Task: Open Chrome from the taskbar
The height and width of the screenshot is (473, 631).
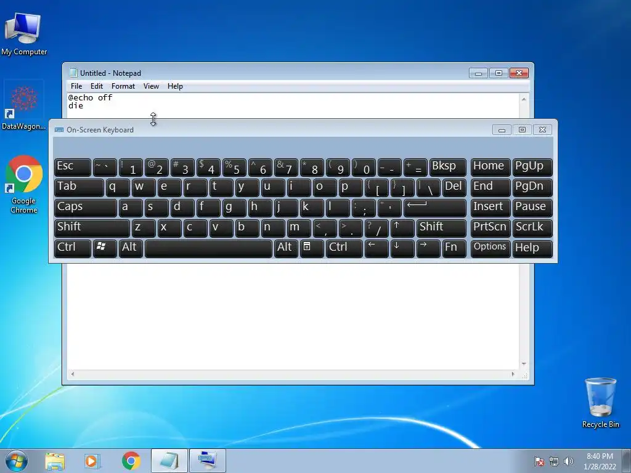Action: click(131, 461)
